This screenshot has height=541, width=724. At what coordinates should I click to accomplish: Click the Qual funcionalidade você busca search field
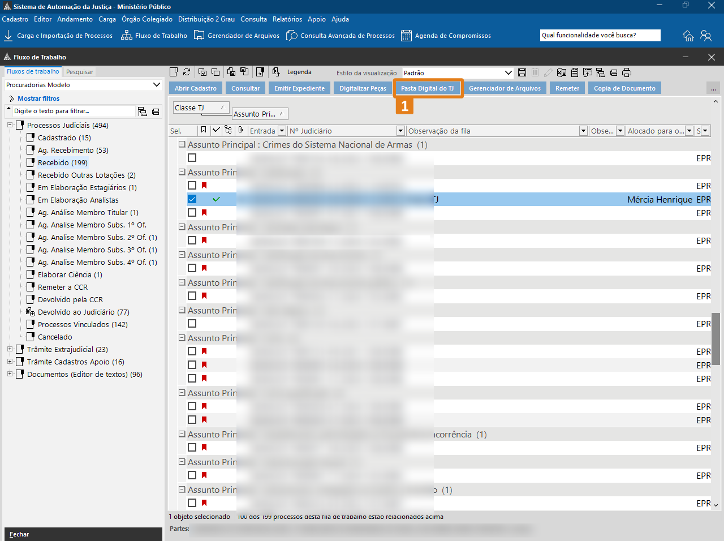click(600, 35)
